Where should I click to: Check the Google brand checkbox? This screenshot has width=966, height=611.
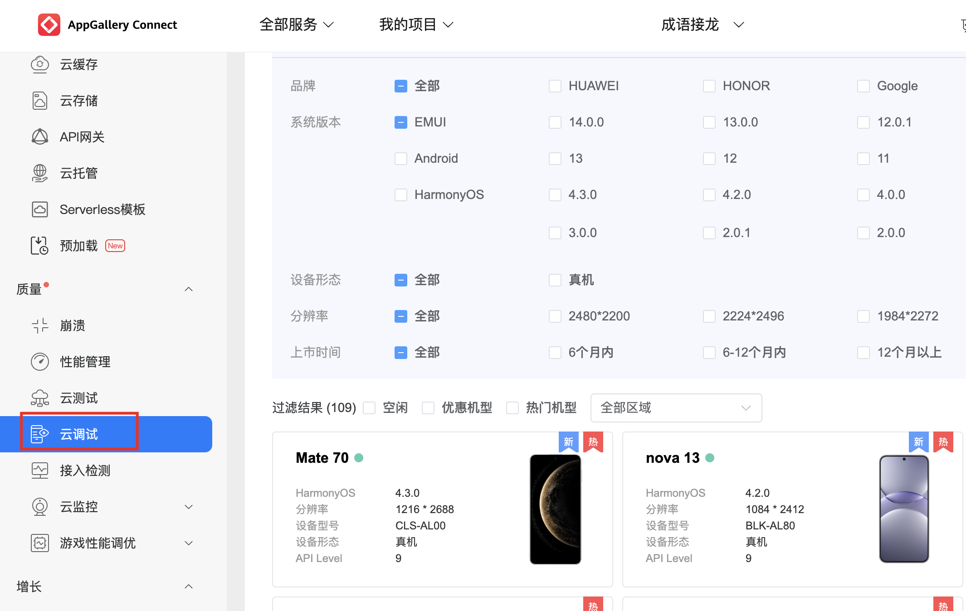point(864,86)
